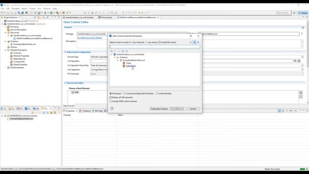Image resolution: width=309 pixels, height=174 pixels.
Task: Collapse transformation_csv_xml.module node in dialog
Action: [112, 55]
